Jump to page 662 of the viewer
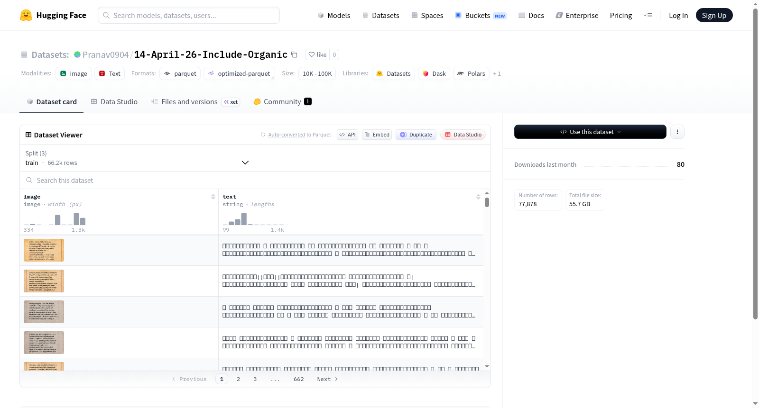Viewport: 759px width, 408px height. click(x=298, y=379)
